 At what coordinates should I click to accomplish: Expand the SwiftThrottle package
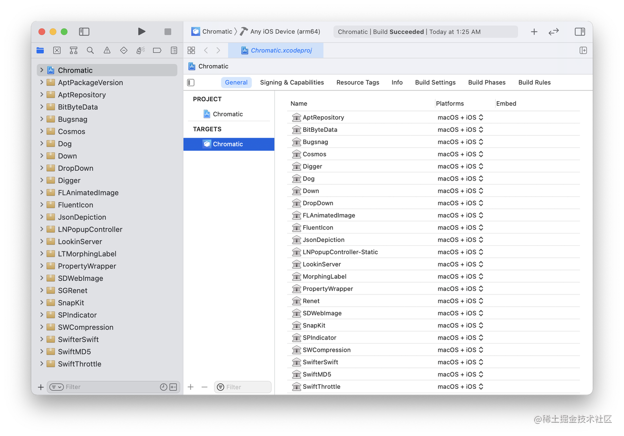42,363
